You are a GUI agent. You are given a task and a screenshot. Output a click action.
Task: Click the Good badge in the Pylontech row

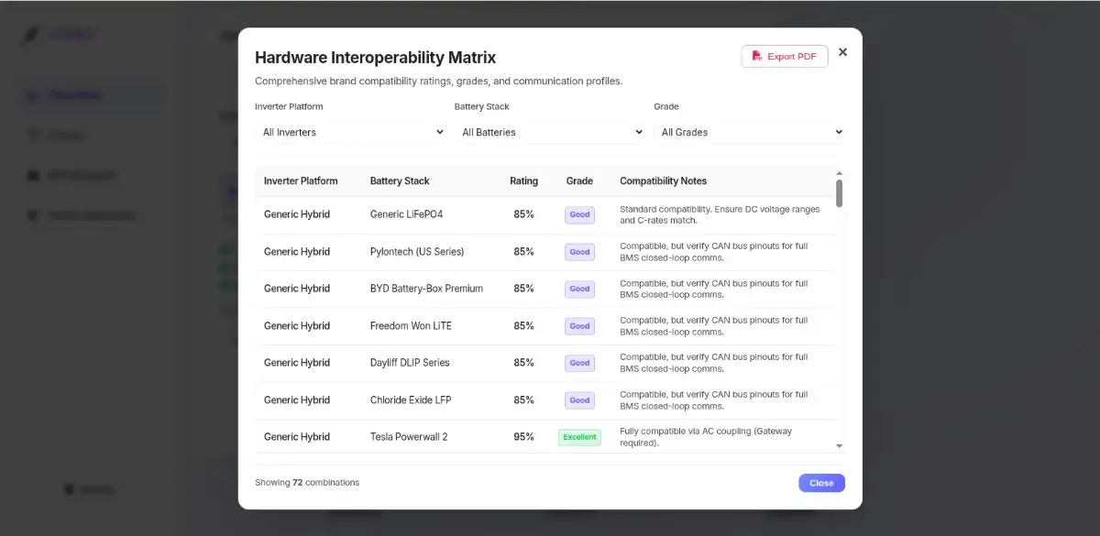pyautogui.click(x=579, y=252)
